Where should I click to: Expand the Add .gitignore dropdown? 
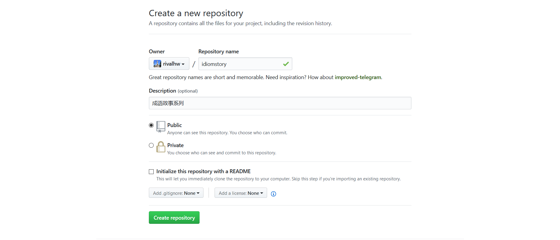(176, 193)
